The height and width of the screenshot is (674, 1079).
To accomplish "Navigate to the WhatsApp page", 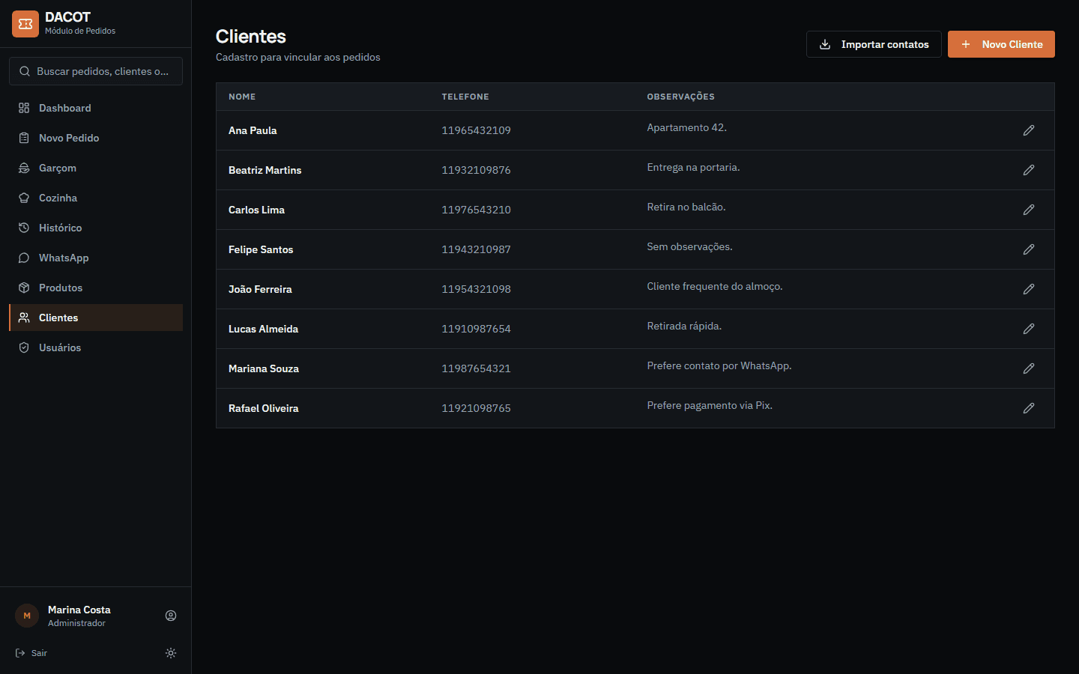I will (96, 258).
